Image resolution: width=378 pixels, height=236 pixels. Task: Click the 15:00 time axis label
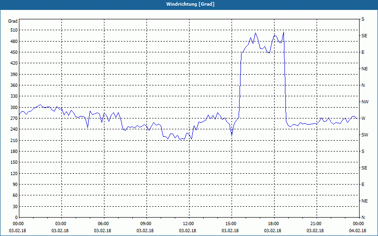pos(232,224)
